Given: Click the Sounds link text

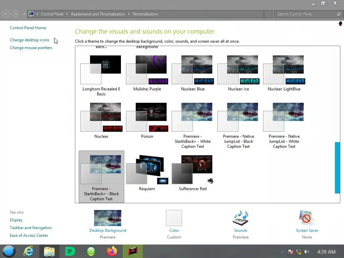Looking at the screenshot, I should click(241, 230).
